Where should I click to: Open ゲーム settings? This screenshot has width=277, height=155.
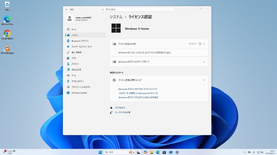point(85,75)
